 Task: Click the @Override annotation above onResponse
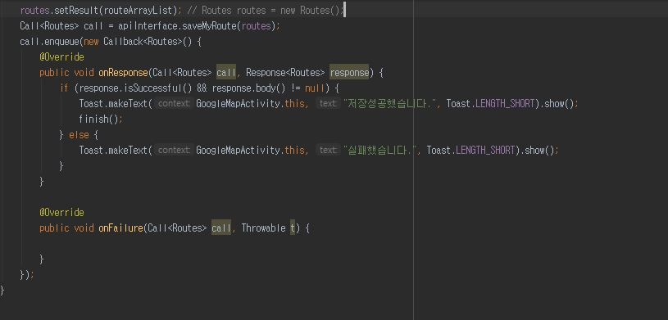coord(61,57)
